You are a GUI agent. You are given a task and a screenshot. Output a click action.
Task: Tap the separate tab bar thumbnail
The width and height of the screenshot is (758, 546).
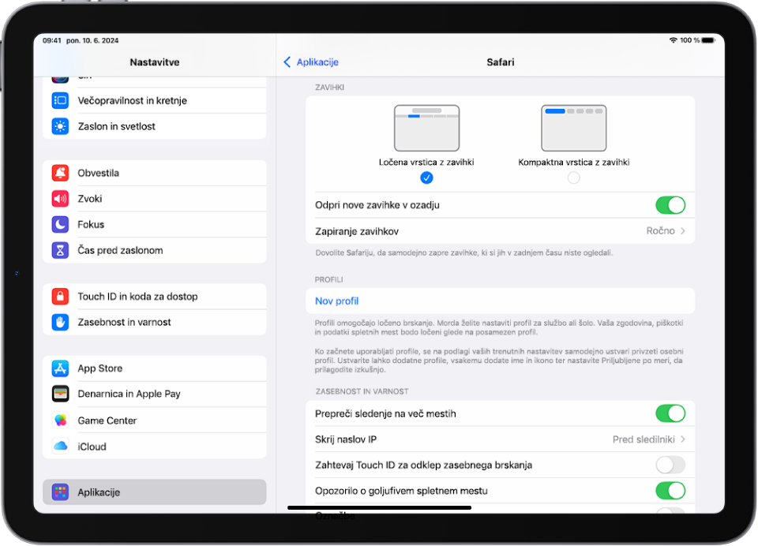426,128
